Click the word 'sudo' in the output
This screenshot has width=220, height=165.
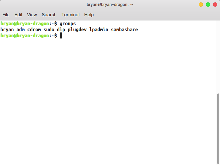pos(49,30)
